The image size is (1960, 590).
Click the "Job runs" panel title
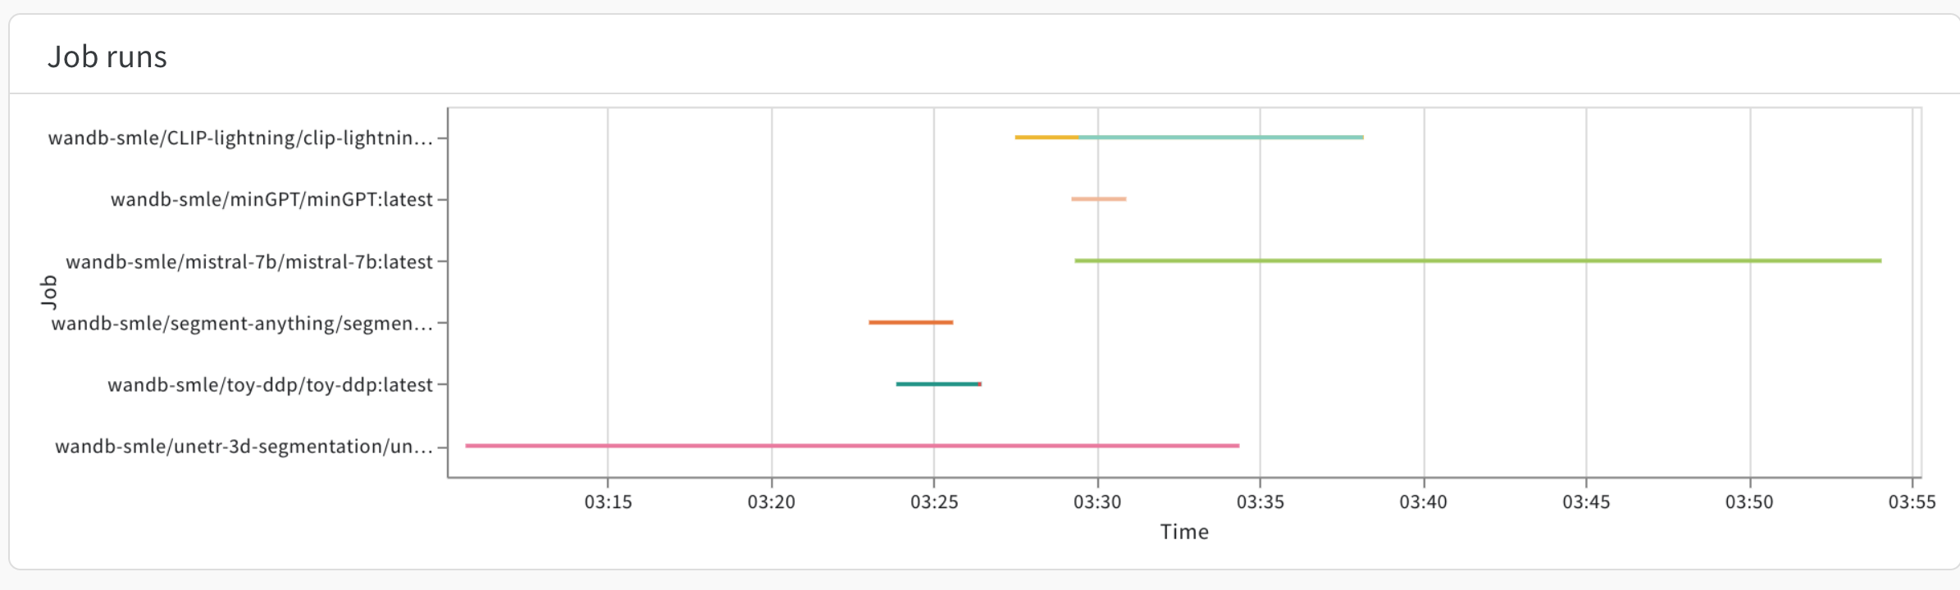pos(107,57)
